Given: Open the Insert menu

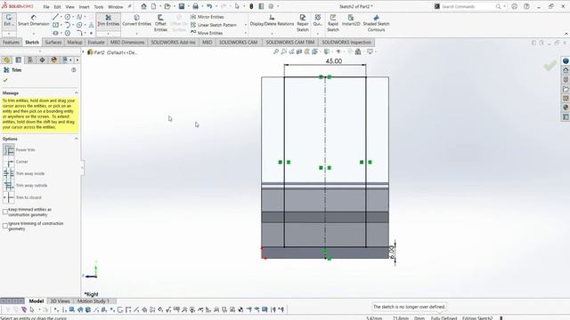Looking at the screenshot, I should 84,7.
